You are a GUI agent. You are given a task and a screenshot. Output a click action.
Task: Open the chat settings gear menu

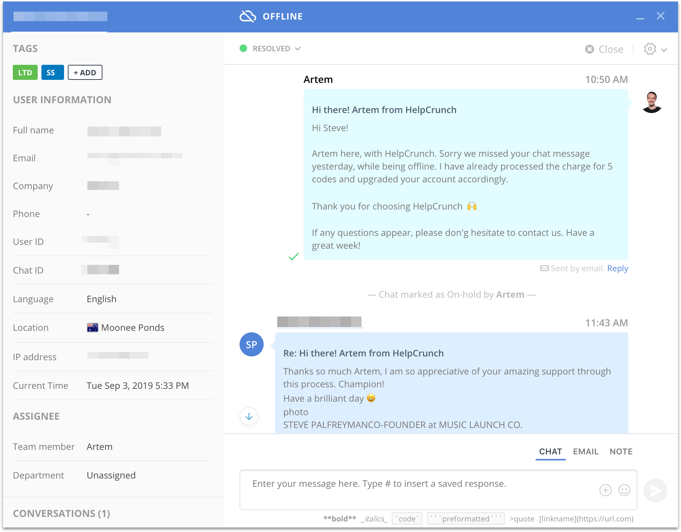(650, 49)
